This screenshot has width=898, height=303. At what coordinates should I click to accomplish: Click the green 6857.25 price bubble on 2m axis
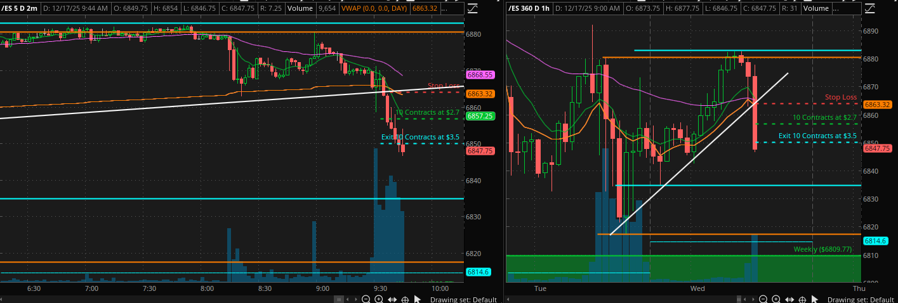click(x=480, y=117)
